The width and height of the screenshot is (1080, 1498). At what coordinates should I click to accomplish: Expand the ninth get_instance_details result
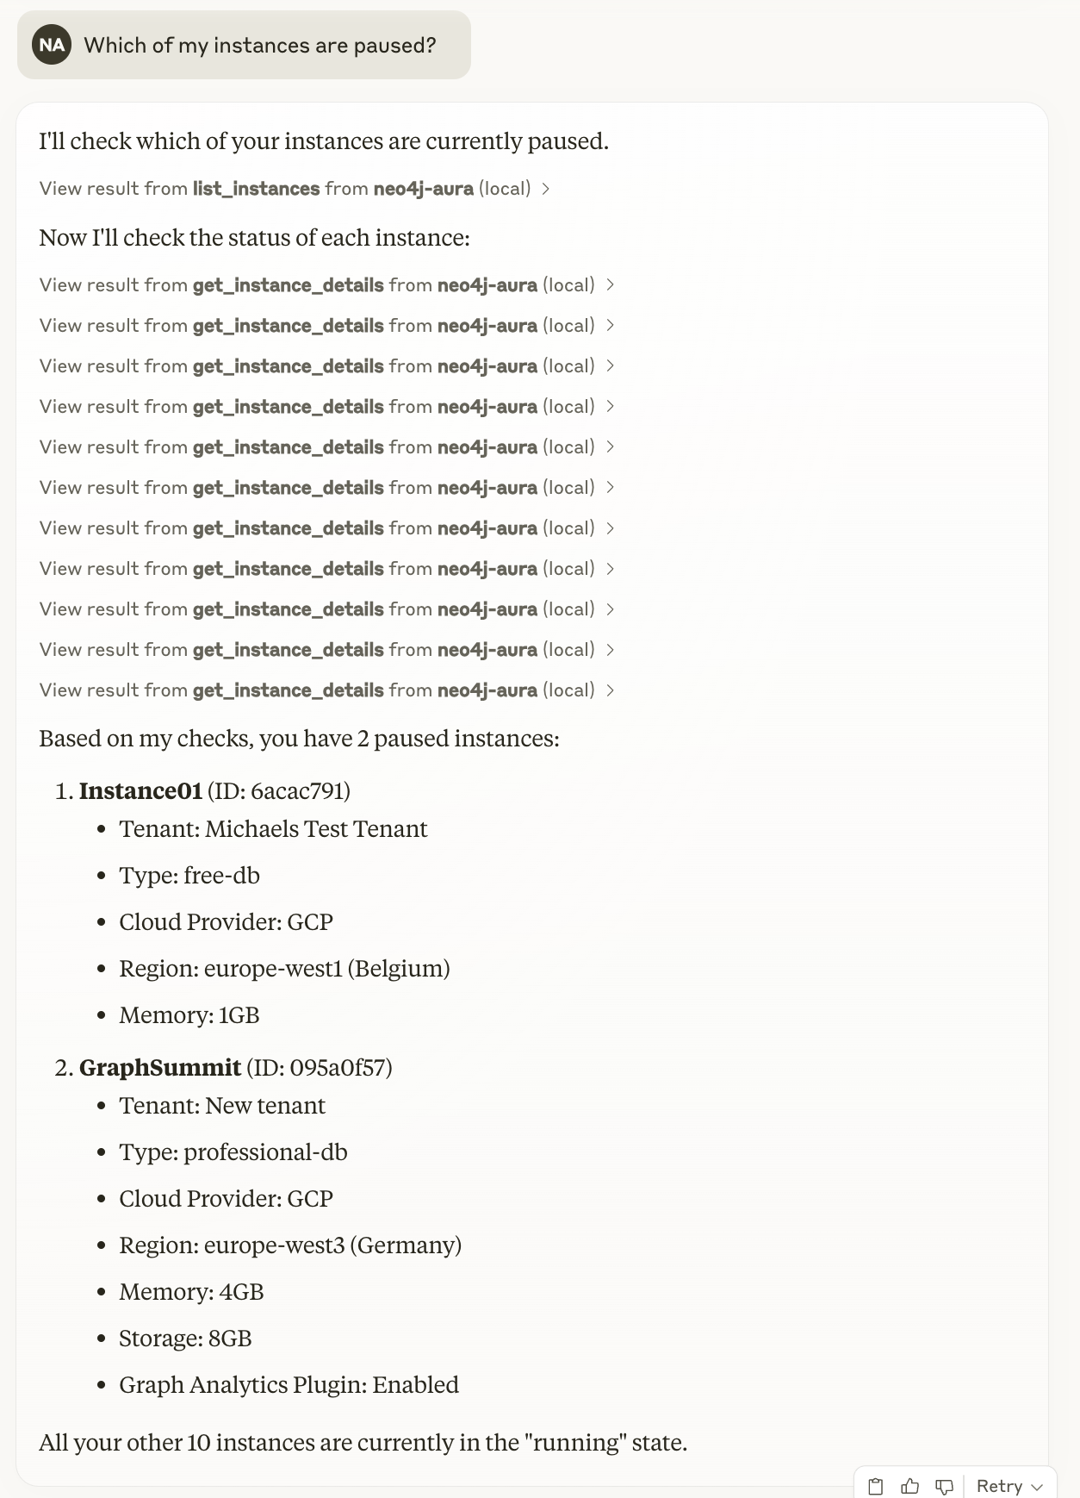click(x=327, y=609)
